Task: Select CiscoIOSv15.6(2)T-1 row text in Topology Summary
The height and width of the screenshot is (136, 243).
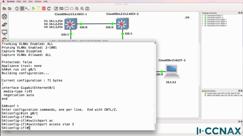Action: tap(215, 15)
